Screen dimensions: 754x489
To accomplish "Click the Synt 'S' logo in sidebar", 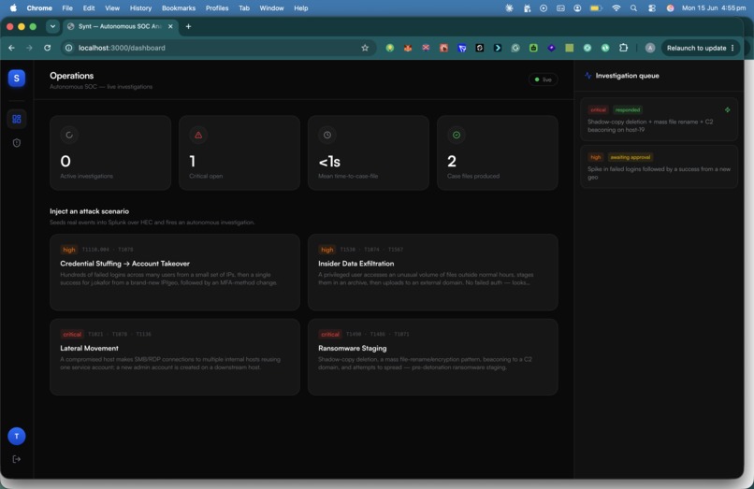I will (16, 78).
